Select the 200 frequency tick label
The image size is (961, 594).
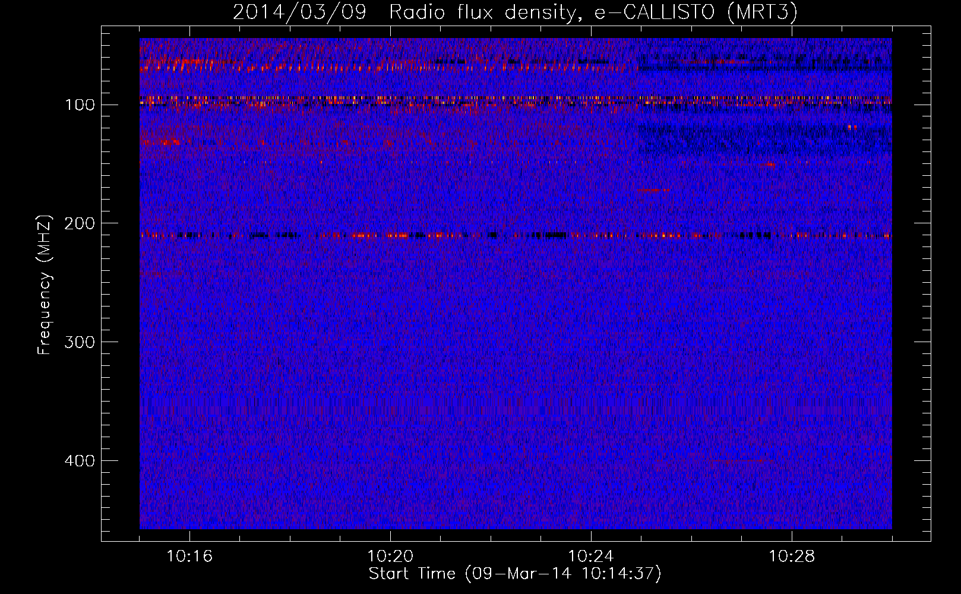pyautogui.click(x=80, y=224)
